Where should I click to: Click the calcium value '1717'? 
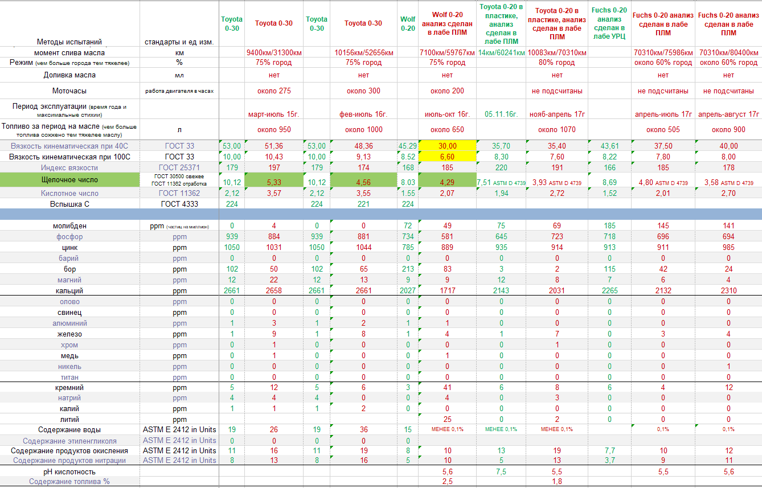(x=447, y=291)
